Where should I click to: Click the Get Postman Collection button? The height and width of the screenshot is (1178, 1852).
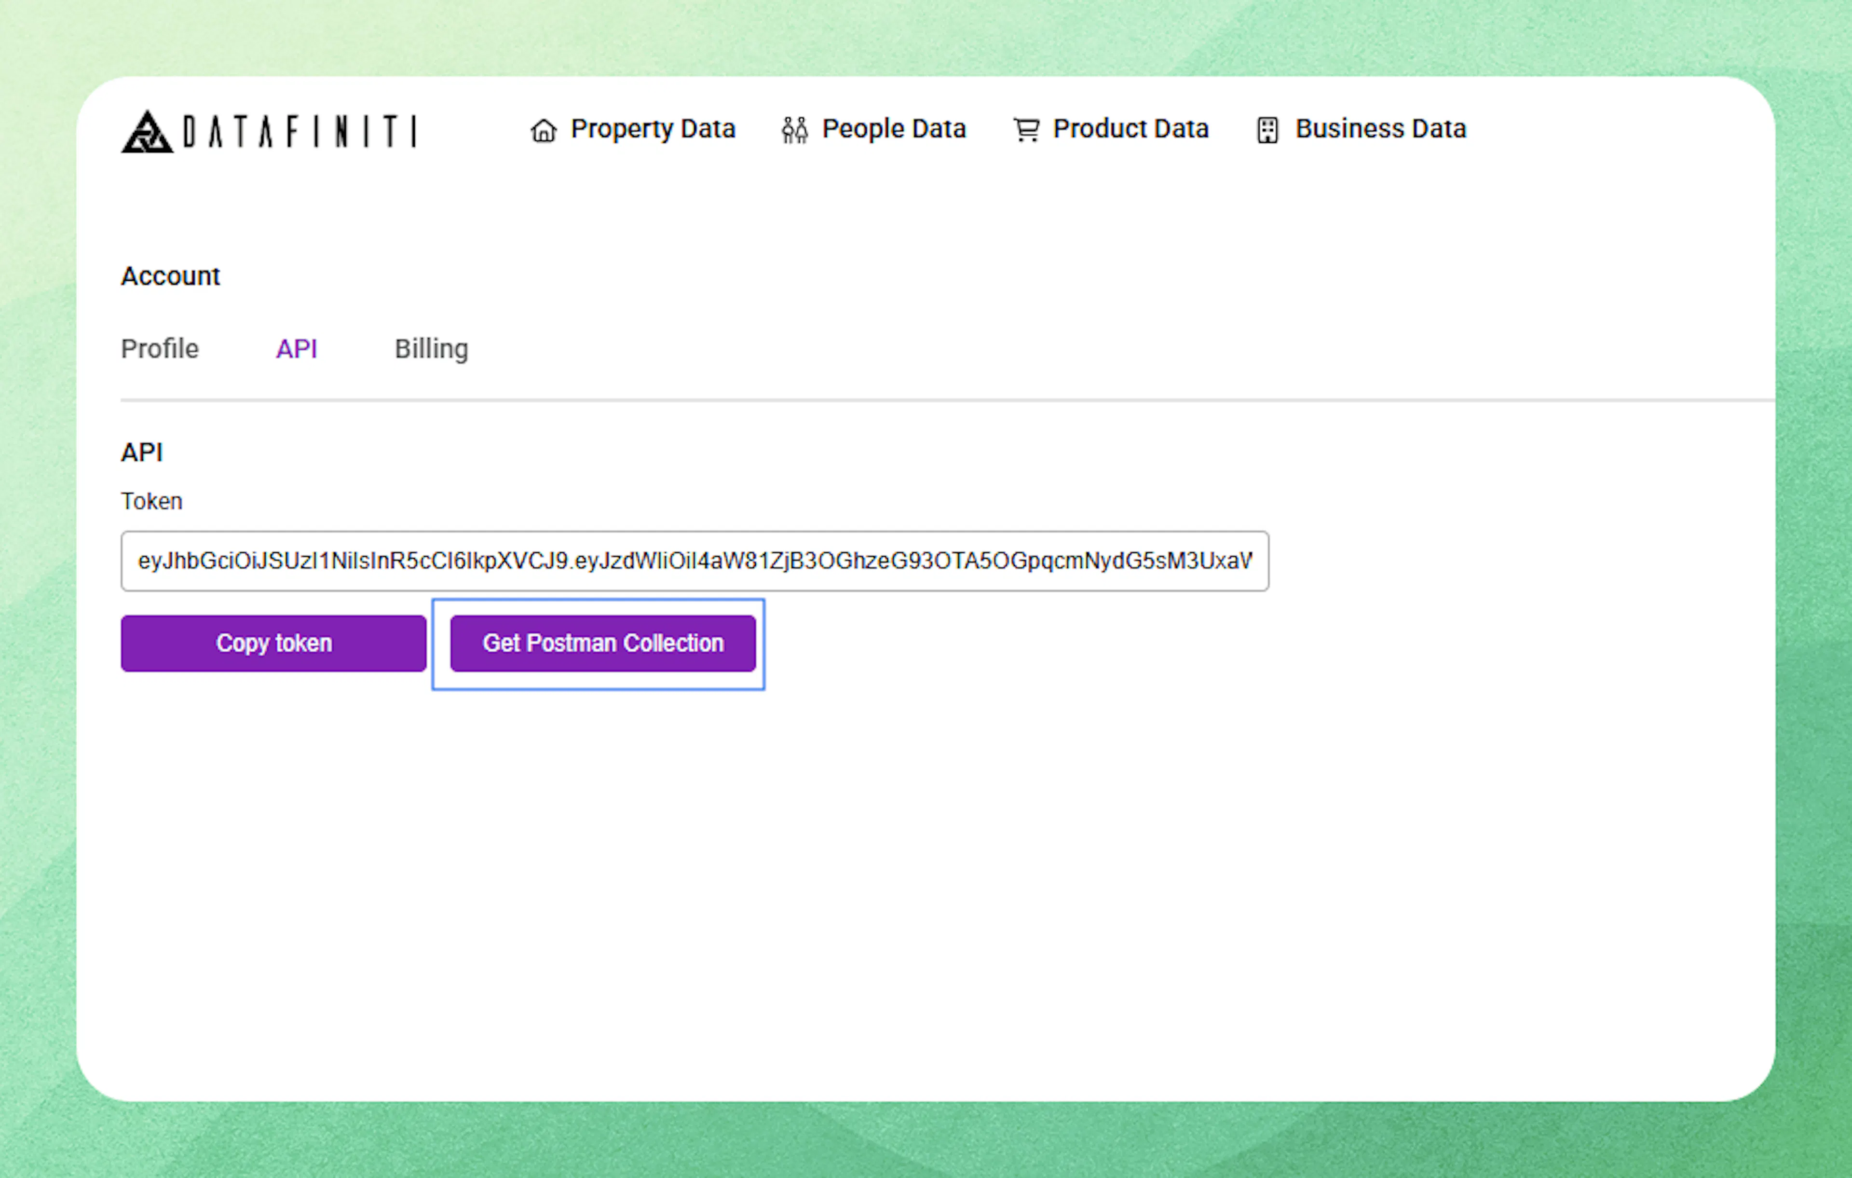pos(602,643)
